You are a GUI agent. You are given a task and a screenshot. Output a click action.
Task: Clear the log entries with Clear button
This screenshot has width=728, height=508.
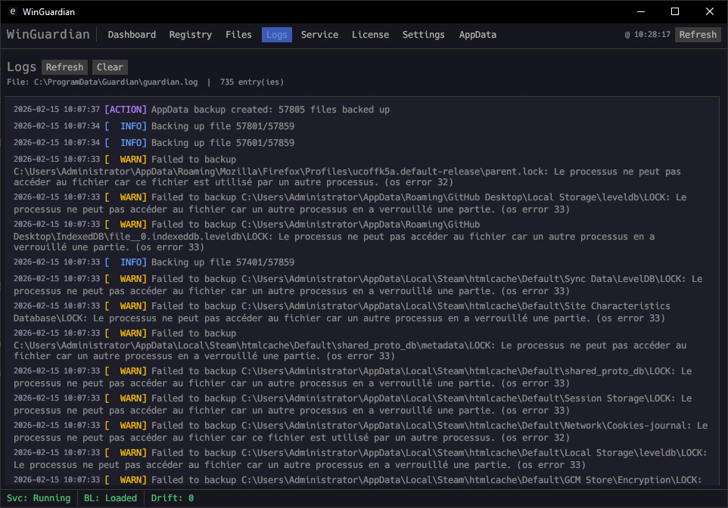(x=110, y=67)
